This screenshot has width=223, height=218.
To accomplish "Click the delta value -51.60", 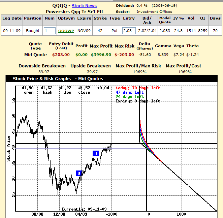I will 145,55.
